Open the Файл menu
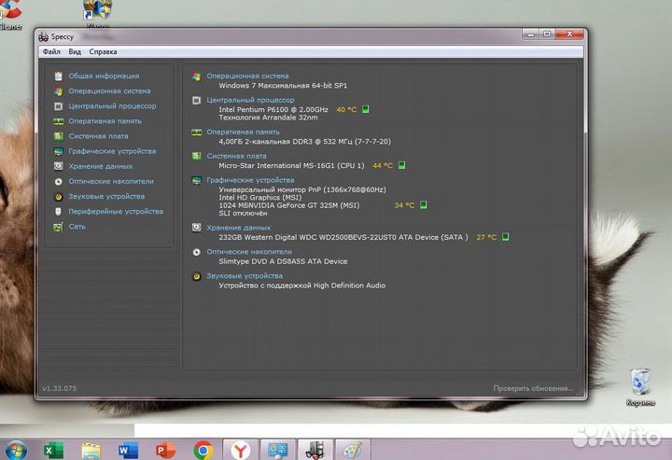The image size is (672, 460). (x=51, y=52)
